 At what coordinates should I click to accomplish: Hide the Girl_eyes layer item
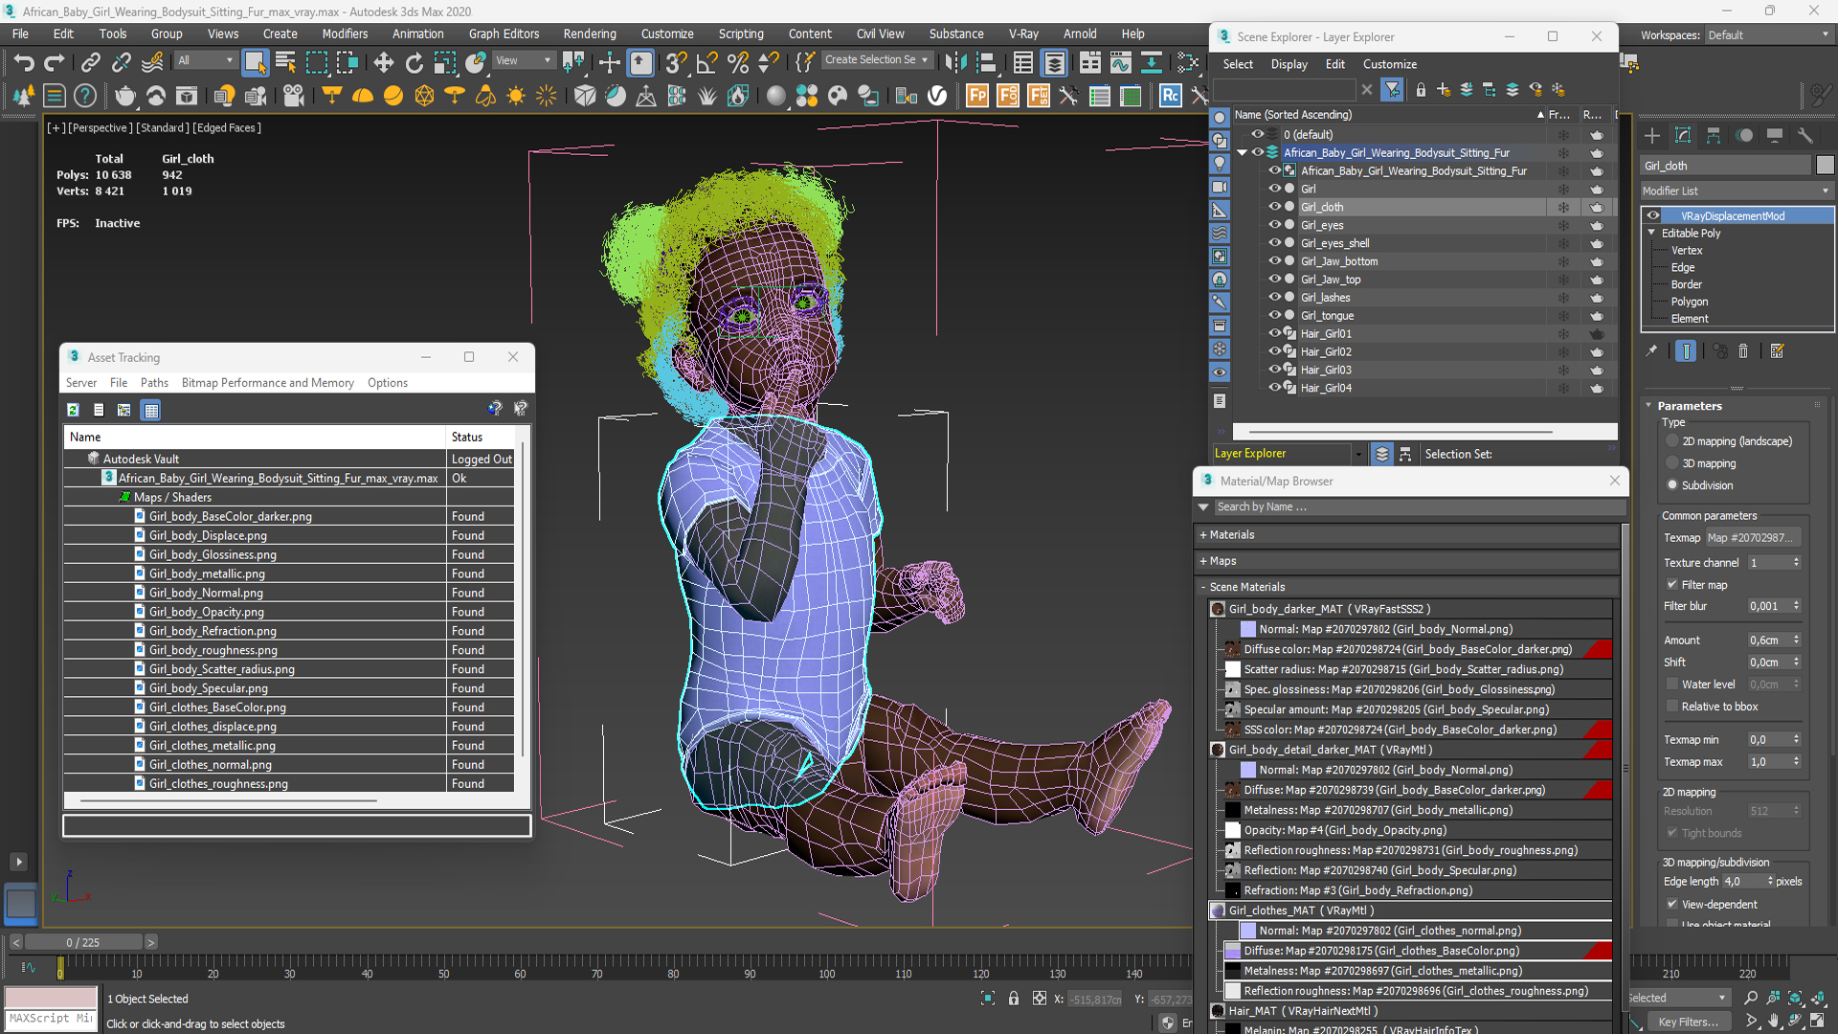point(1274,225)
